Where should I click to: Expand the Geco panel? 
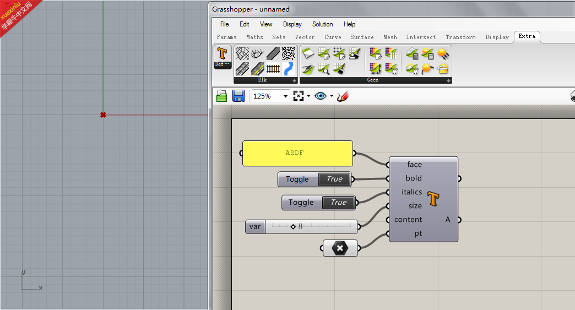[448, 80]
